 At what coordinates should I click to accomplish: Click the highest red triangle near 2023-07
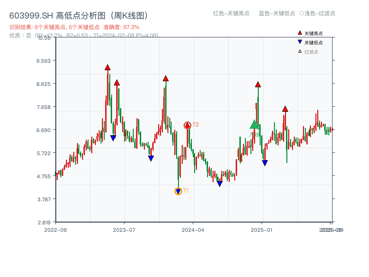coord(107,67)
